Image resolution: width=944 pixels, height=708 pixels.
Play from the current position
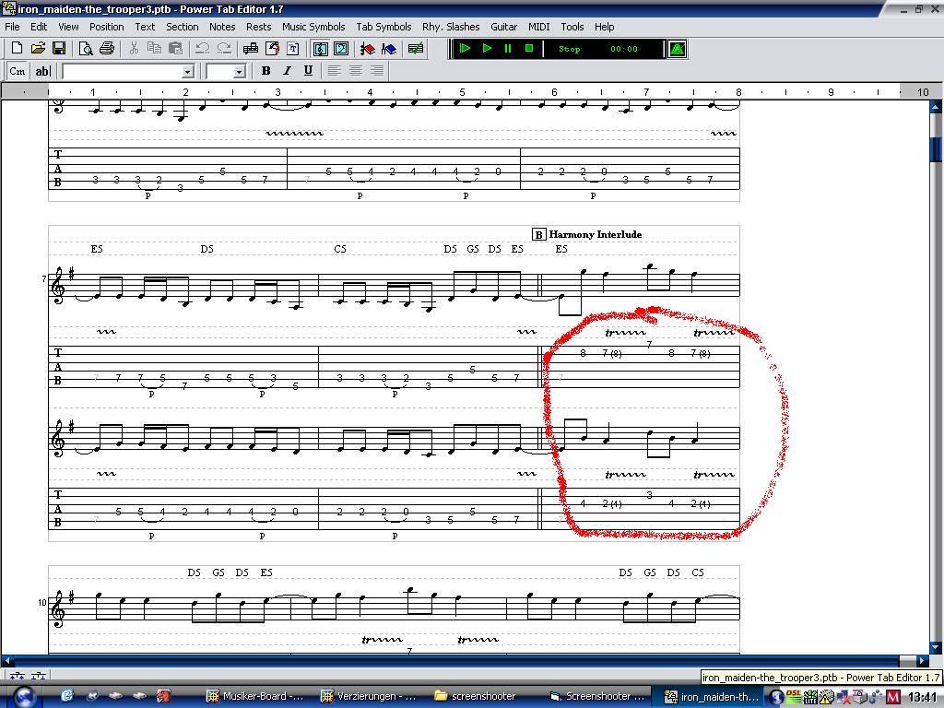(487, 49)
